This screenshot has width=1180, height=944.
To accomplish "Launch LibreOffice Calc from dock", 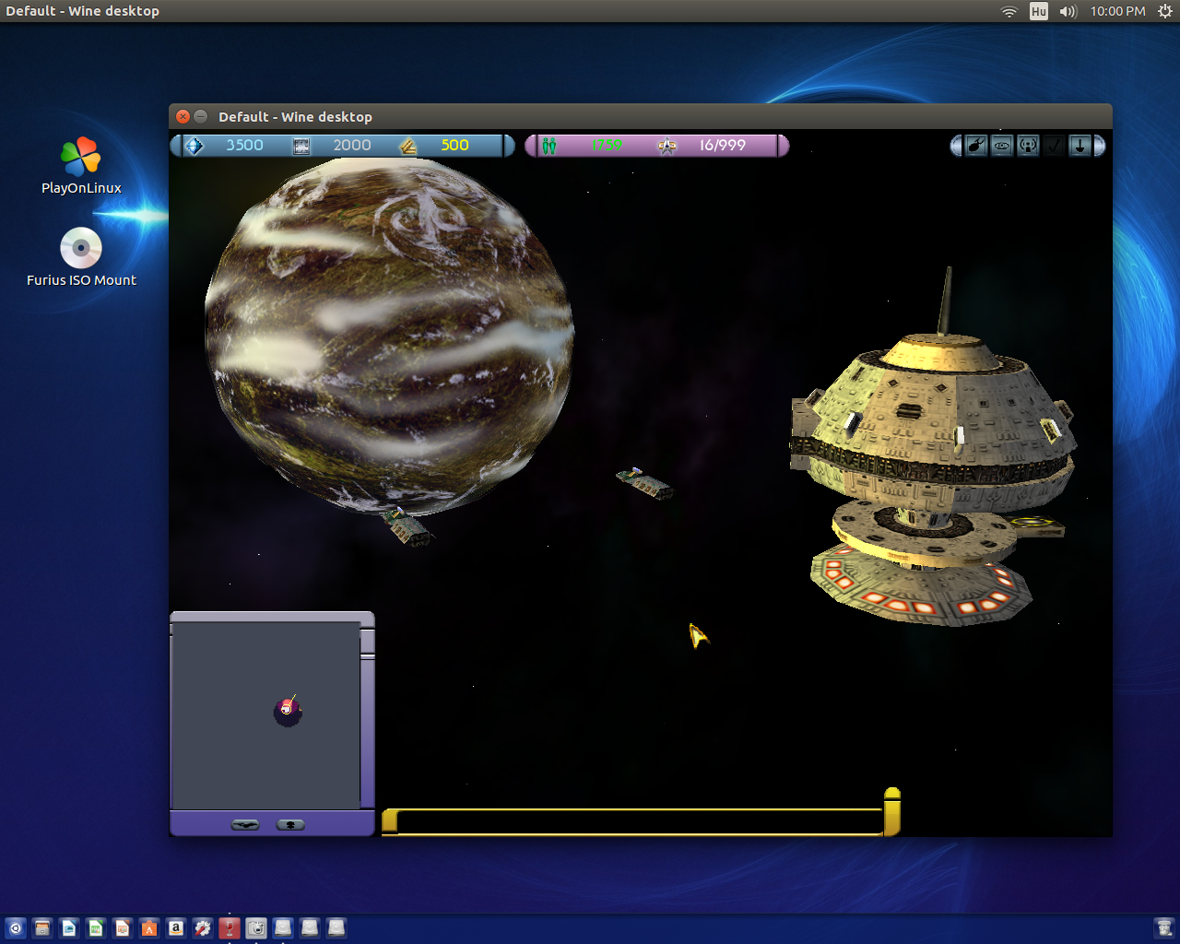I will [x=96, y=928].
